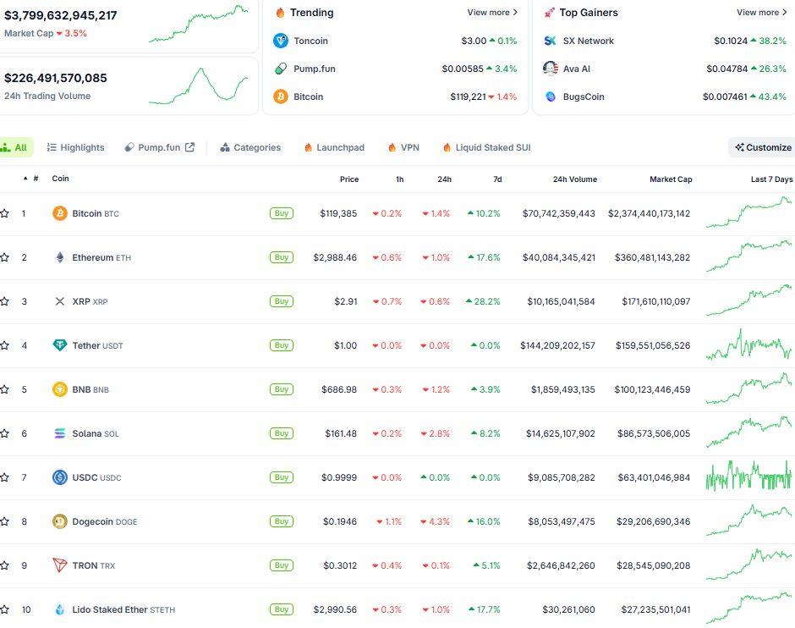
Task: Click the Buy button for Ethereum
Action: tap(282, 257)
